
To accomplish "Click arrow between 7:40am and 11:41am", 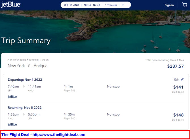I will (x=24, y=87).
